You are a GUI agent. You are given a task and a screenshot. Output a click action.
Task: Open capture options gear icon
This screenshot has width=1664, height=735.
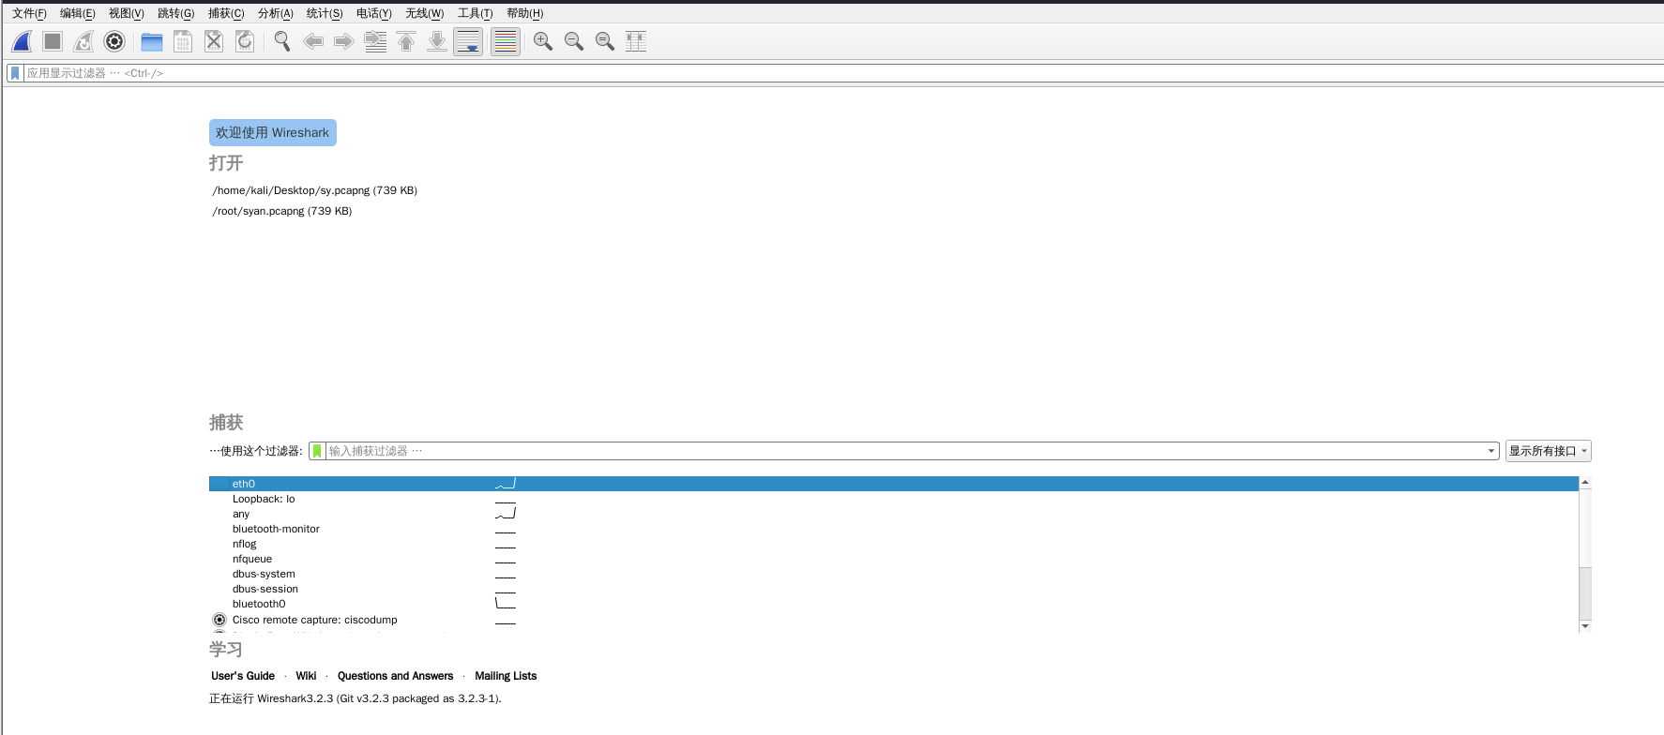coord(114,41)
